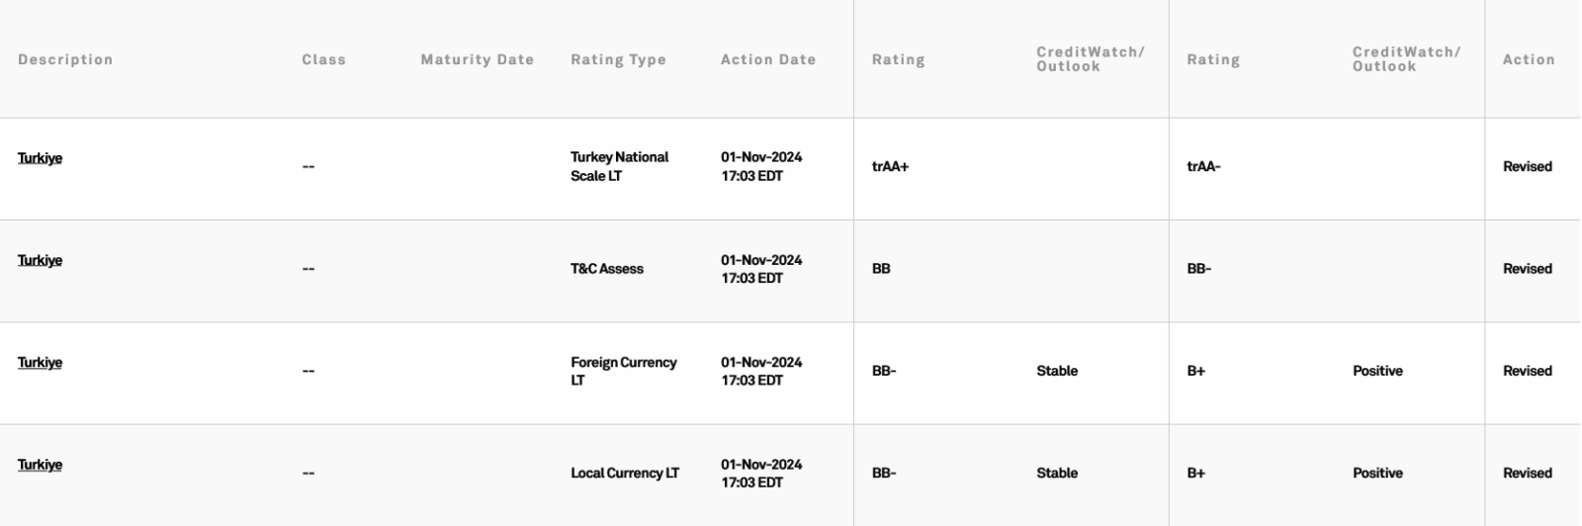The width and height of the screenshot is (1582, 526).
Task: Click Turkiye link in Local Currency LT row
Action: coord(40,465)
